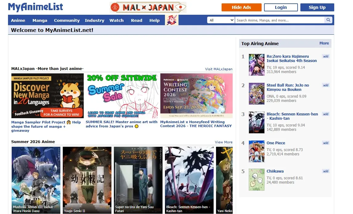This screenshot has width=353, height=214.
Task: Click Welcome to MyAnimeList.net heading
Action: [x=52, y=30]
